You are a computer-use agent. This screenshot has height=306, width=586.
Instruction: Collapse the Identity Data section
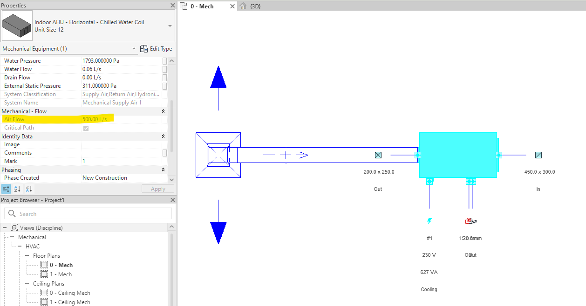pos(163,136)
